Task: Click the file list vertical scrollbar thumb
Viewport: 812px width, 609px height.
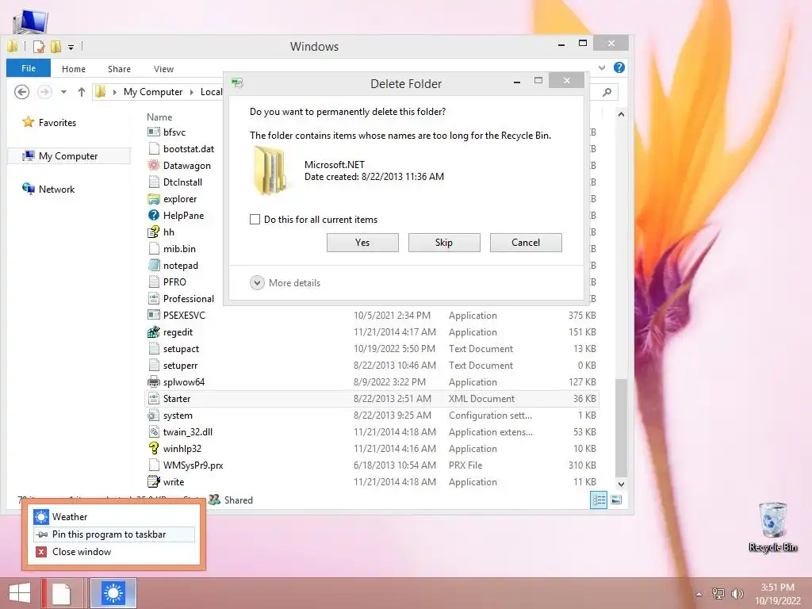Action: pos(621,427)
